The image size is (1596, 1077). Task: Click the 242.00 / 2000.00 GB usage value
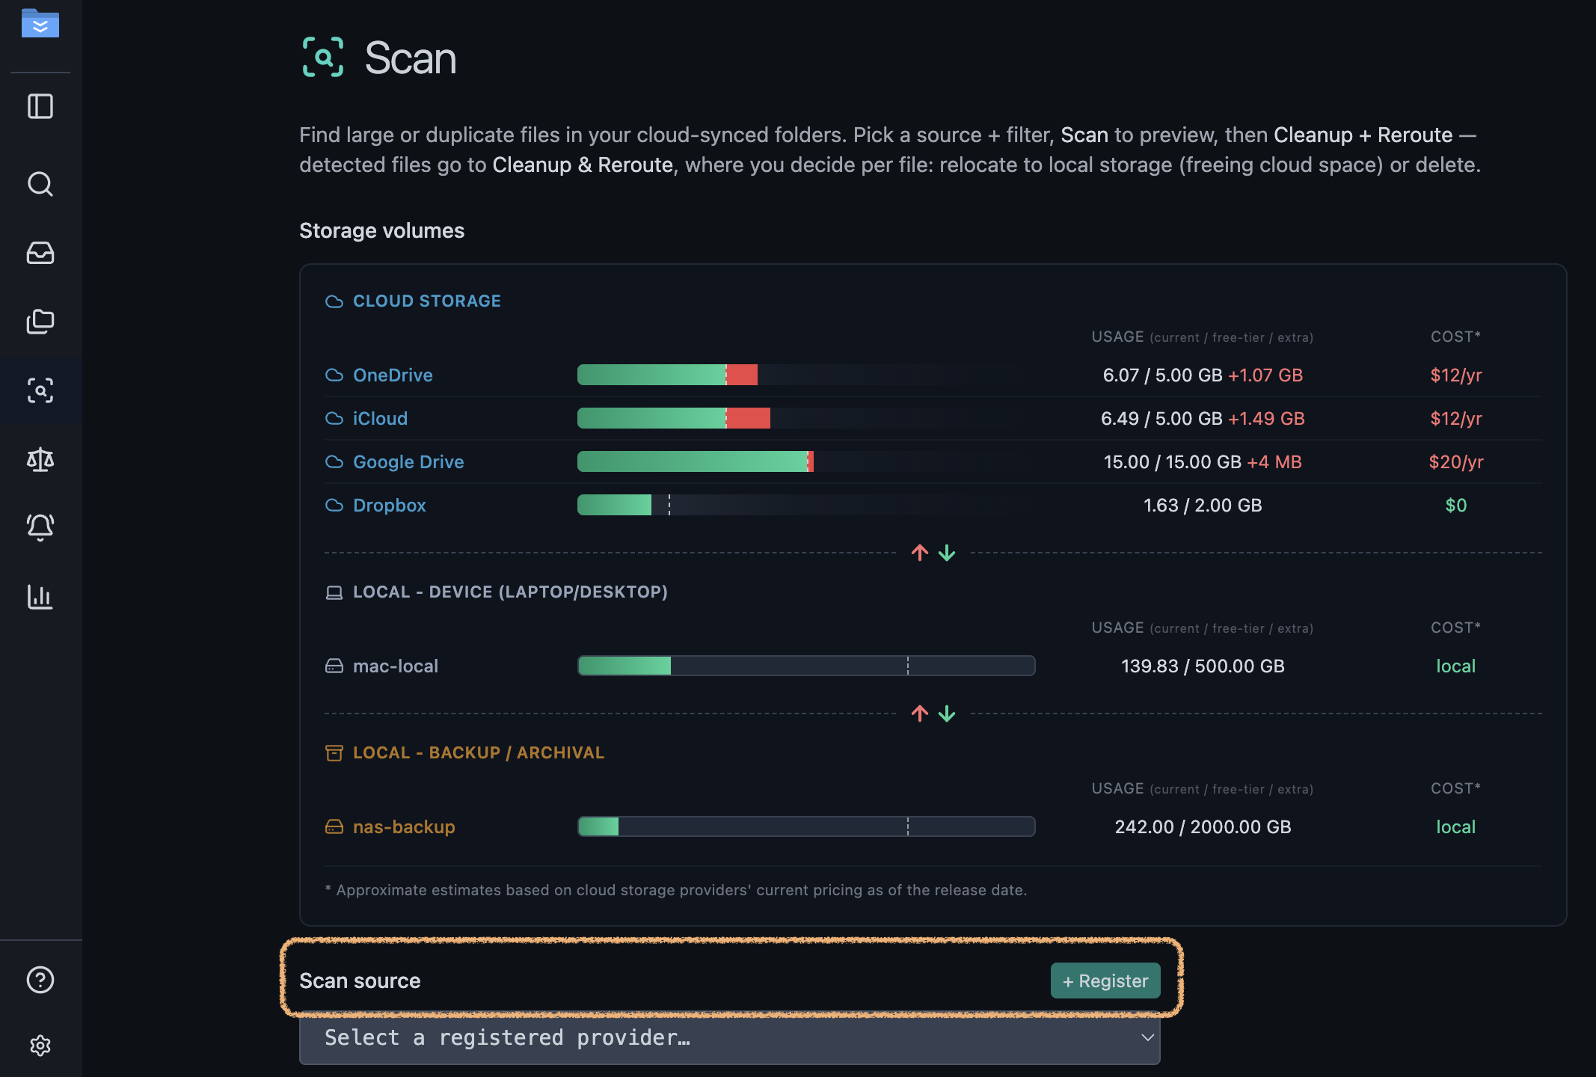coord(1203,827)
